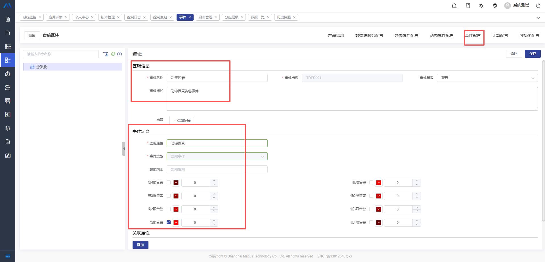The image size is (545, 262).
Task: Expand the tab list chevron at top right
Action: point(538,18)
